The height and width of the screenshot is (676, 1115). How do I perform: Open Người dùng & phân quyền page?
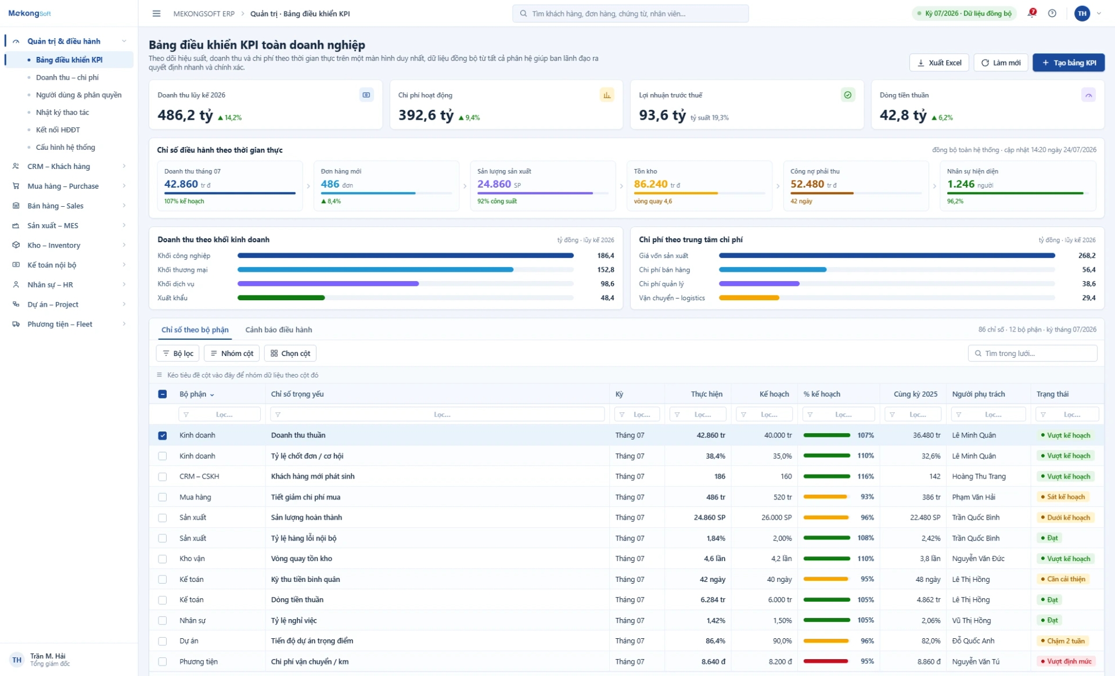pos(79,95)
